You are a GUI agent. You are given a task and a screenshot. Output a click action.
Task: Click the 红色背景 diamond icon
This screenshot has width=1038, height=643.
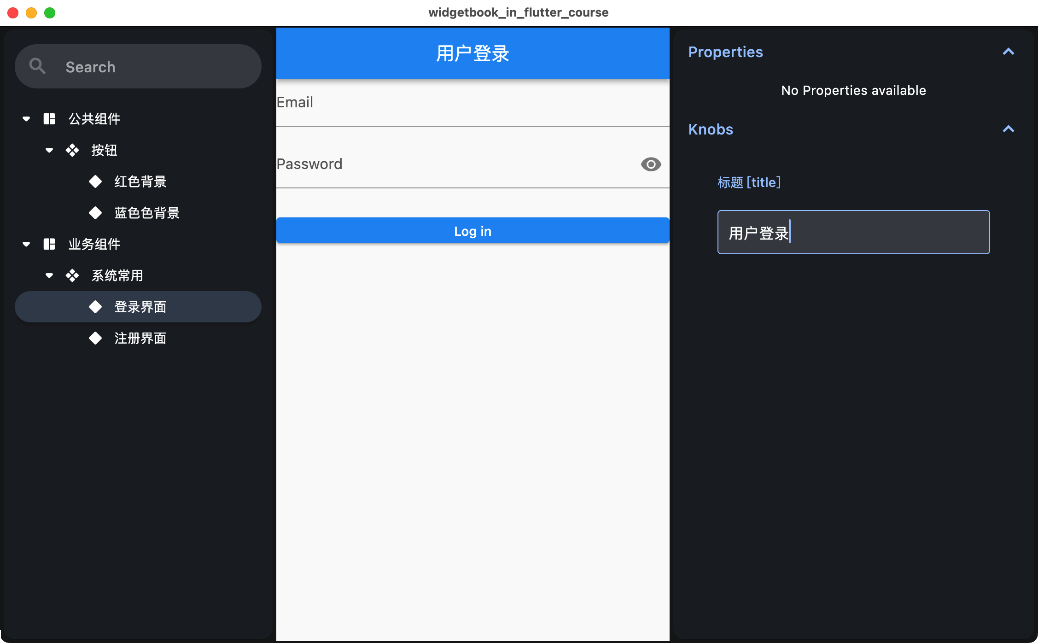[95, 181]
